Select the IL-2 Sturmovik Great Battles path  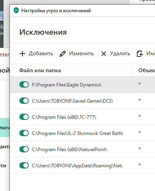coord(77,133)
